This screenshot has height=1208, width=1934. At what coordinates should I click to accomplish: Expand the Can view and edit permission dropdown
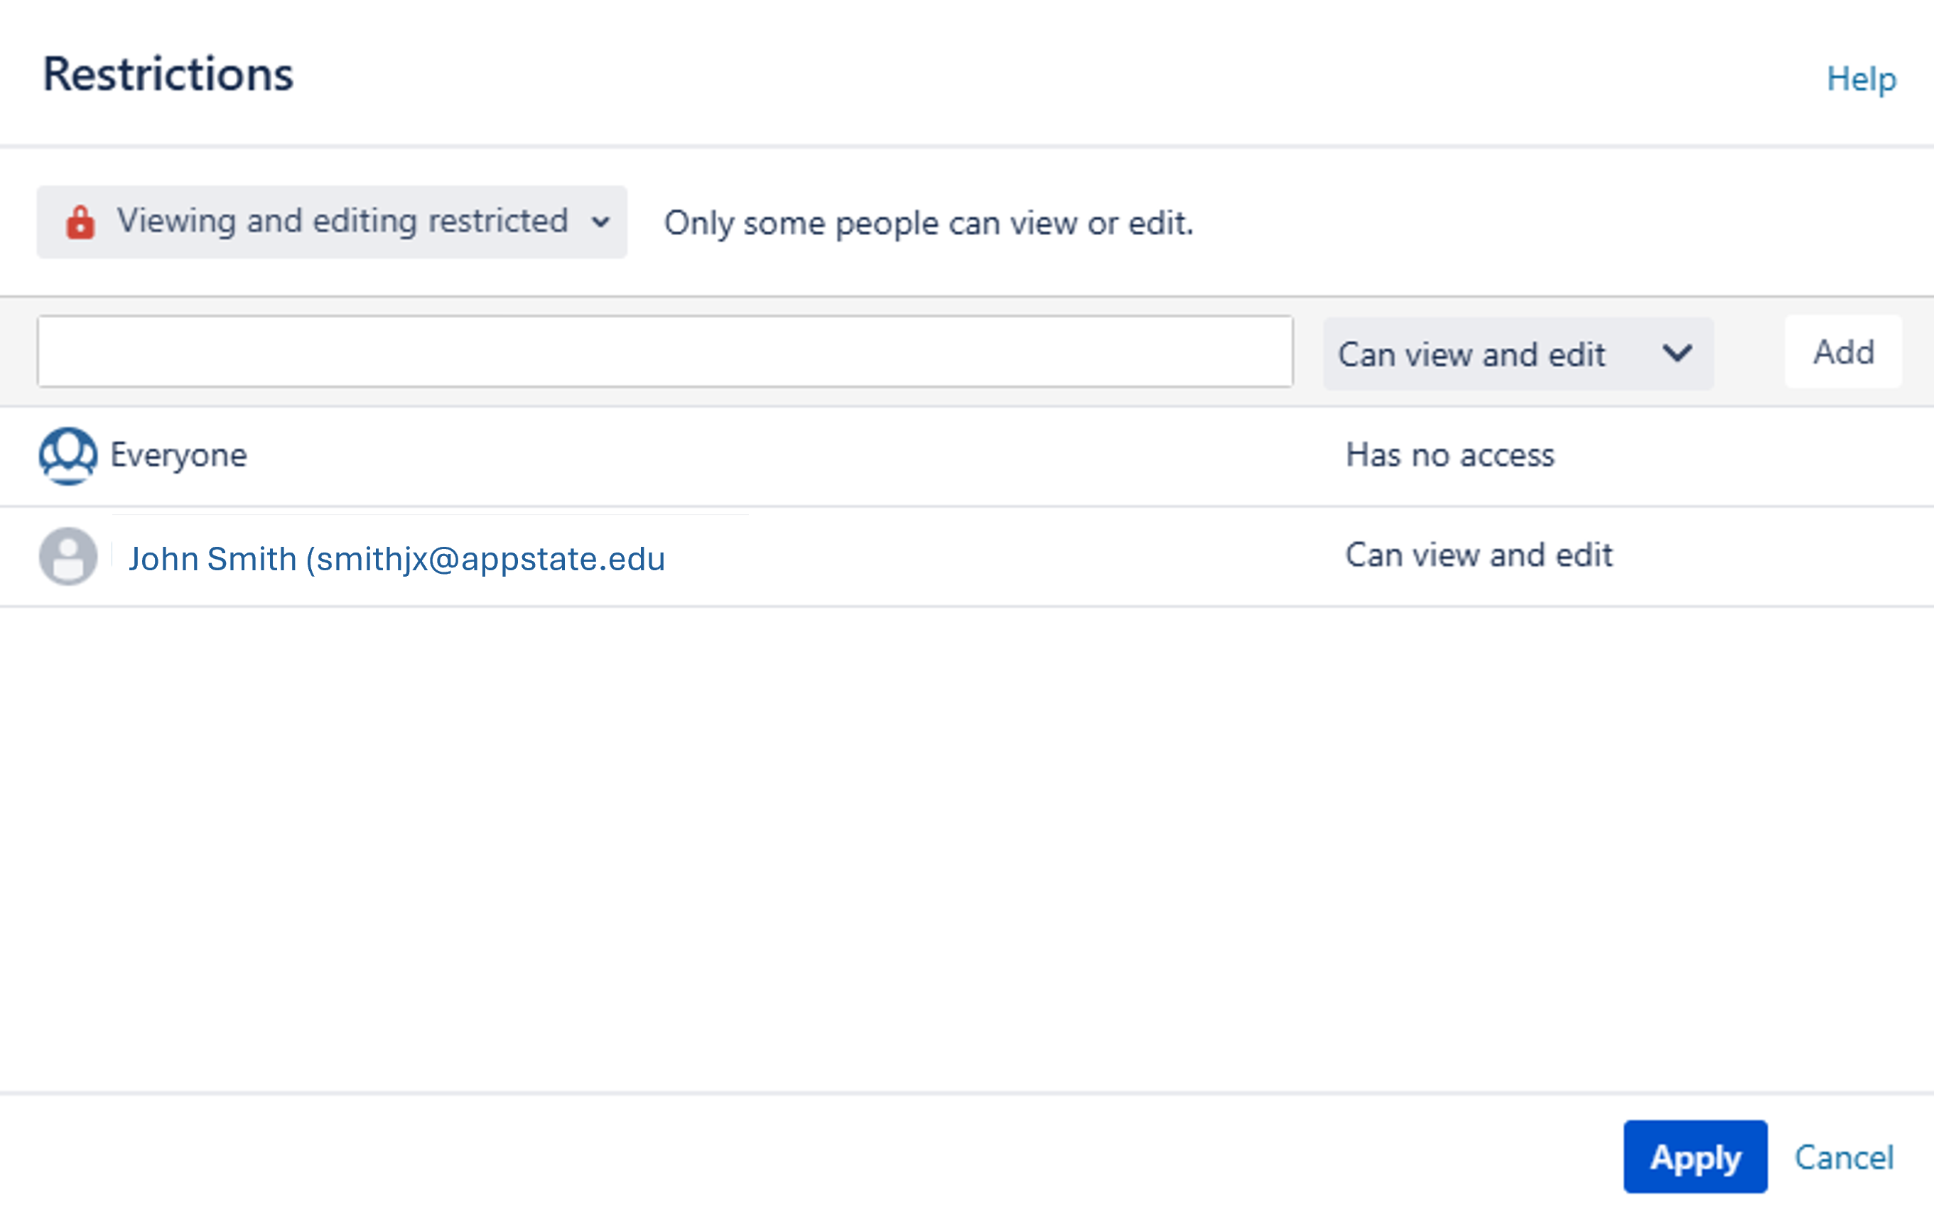click(1518, 353)
